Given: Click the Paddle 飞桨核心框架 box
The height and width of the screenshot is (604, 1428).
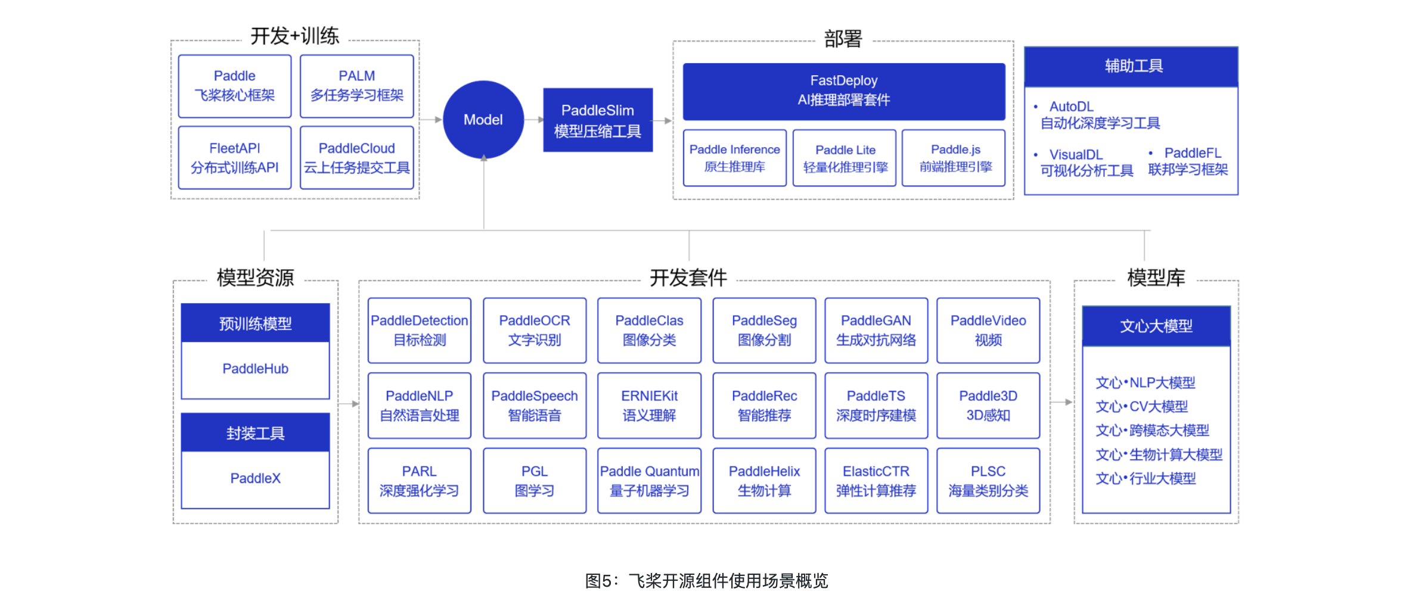Looking at the screenshot, I should coord(235,86).
